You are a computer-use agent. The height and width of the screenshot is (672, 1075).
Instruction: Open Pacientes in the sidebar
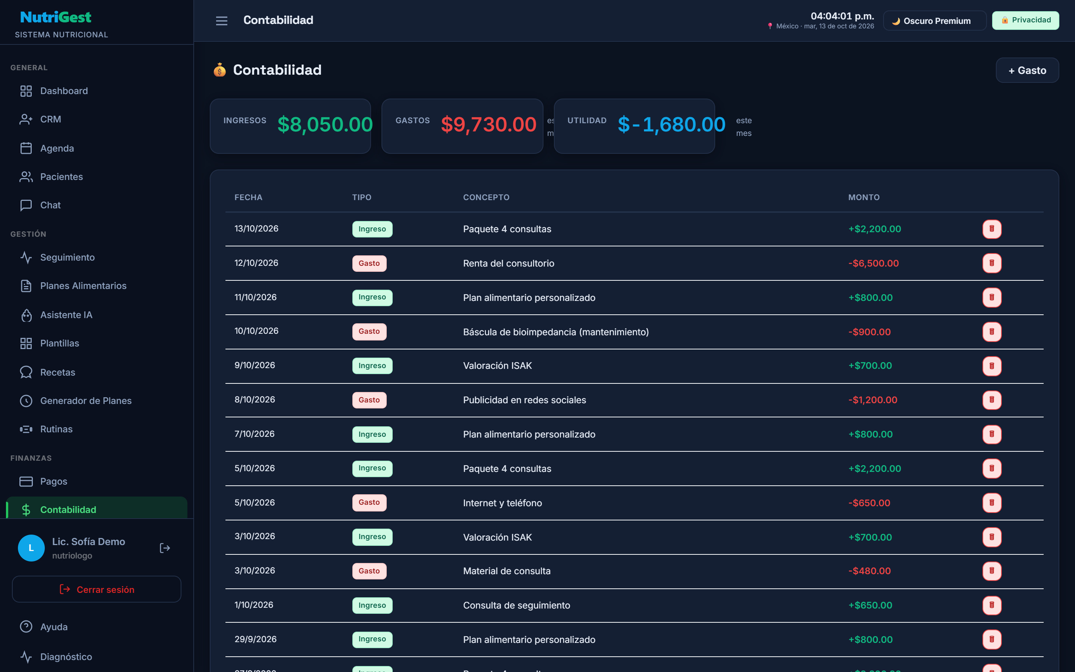[97, 177]
